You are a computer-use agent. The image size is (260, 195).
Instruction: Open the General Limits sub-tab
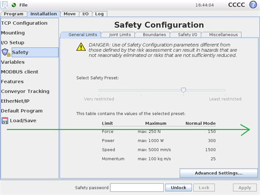[81, 35]
